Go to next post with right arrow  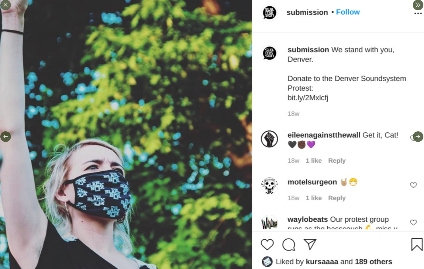(x=418, y=136)
